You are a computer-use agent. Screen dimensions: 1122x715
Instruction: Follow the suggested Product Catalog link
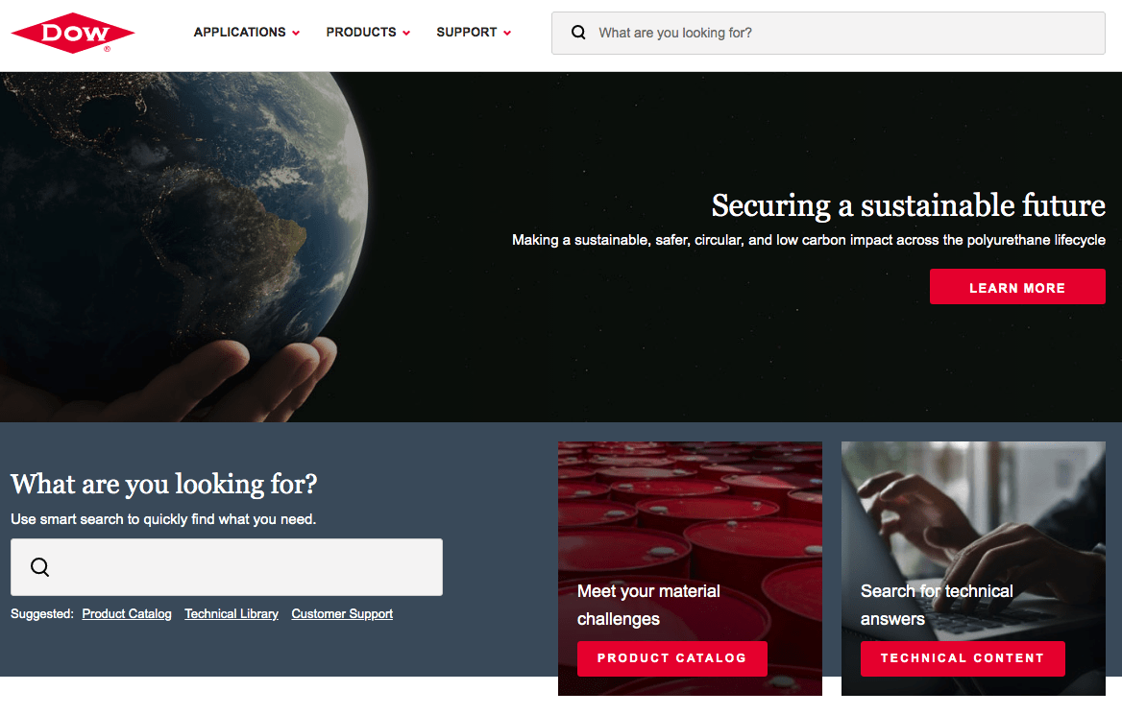pos(127,614)
